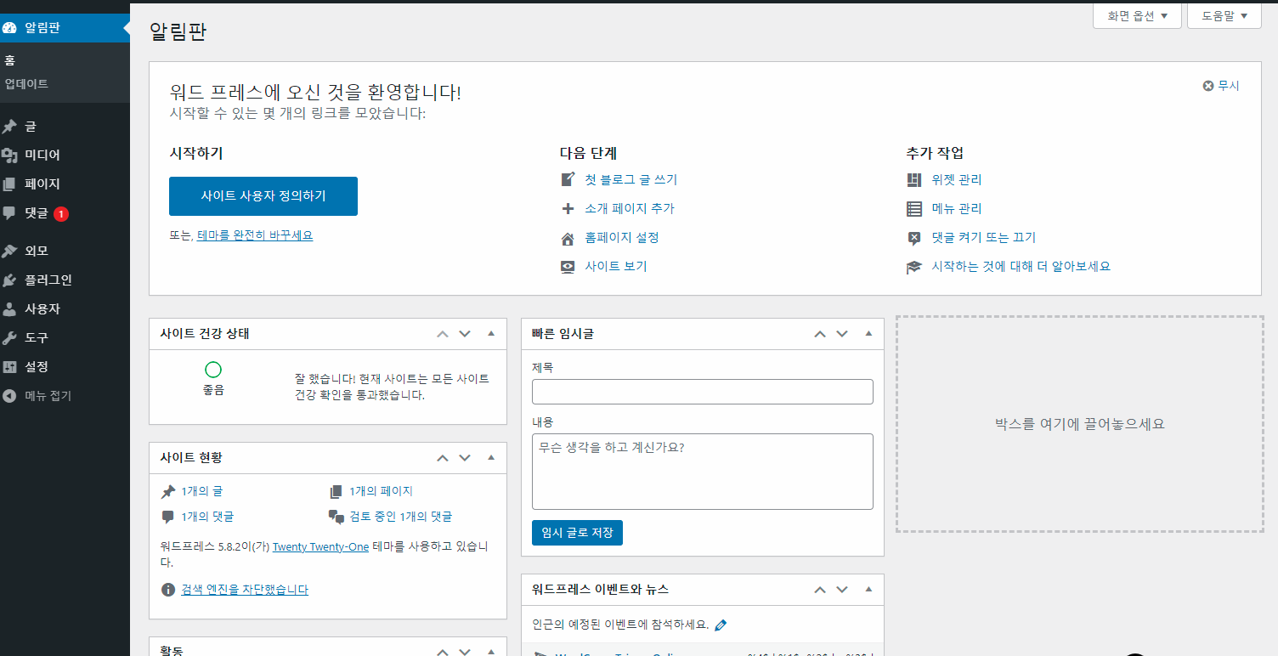Collapse the 사이트 건강 상태 panel
Viewport: 1278px width, 656px height.
coord(491,334)
